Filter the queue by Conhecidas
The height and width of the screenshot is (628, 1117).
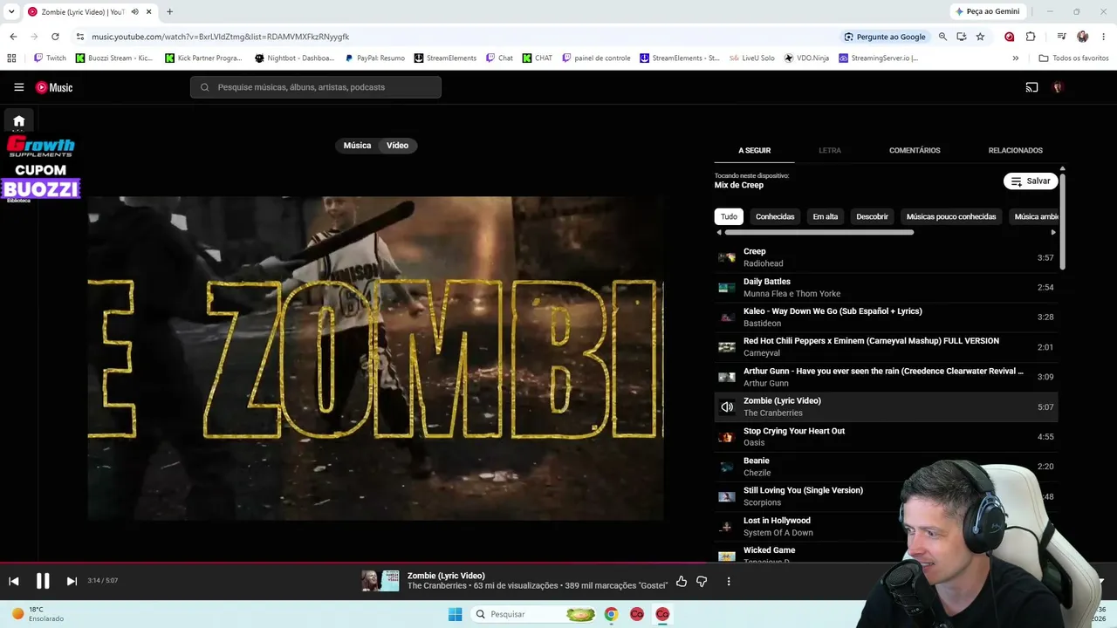tap(775, 216)
